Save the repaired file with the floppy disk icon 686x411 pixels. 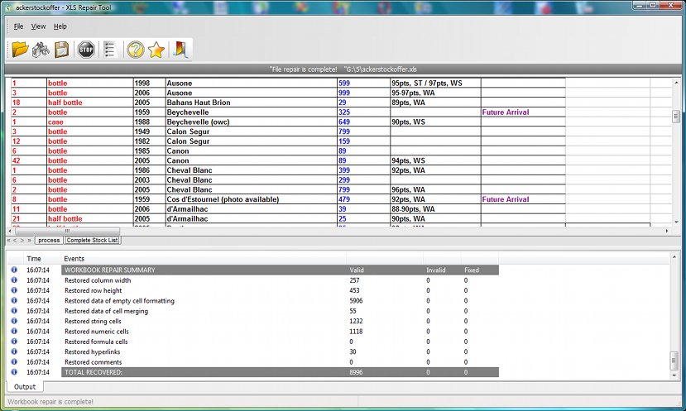point(62,50)
